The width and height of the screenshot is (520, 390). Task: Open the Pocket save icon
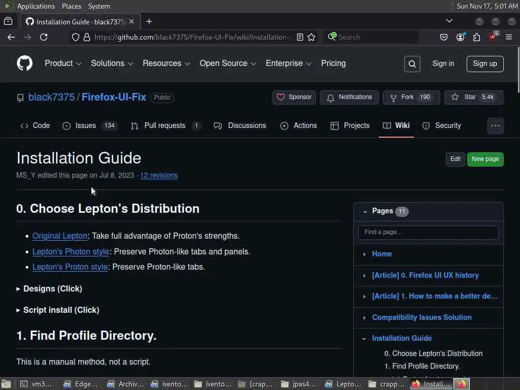click(444, 37)
